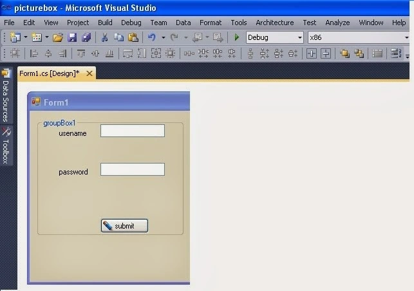414x291 pixels.
Task: Click Make Vertical Spacing Equal icon
Action: [x=250, y=53]
